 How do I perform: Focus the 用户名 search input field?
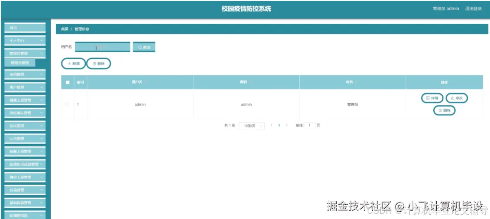(103, 47)
